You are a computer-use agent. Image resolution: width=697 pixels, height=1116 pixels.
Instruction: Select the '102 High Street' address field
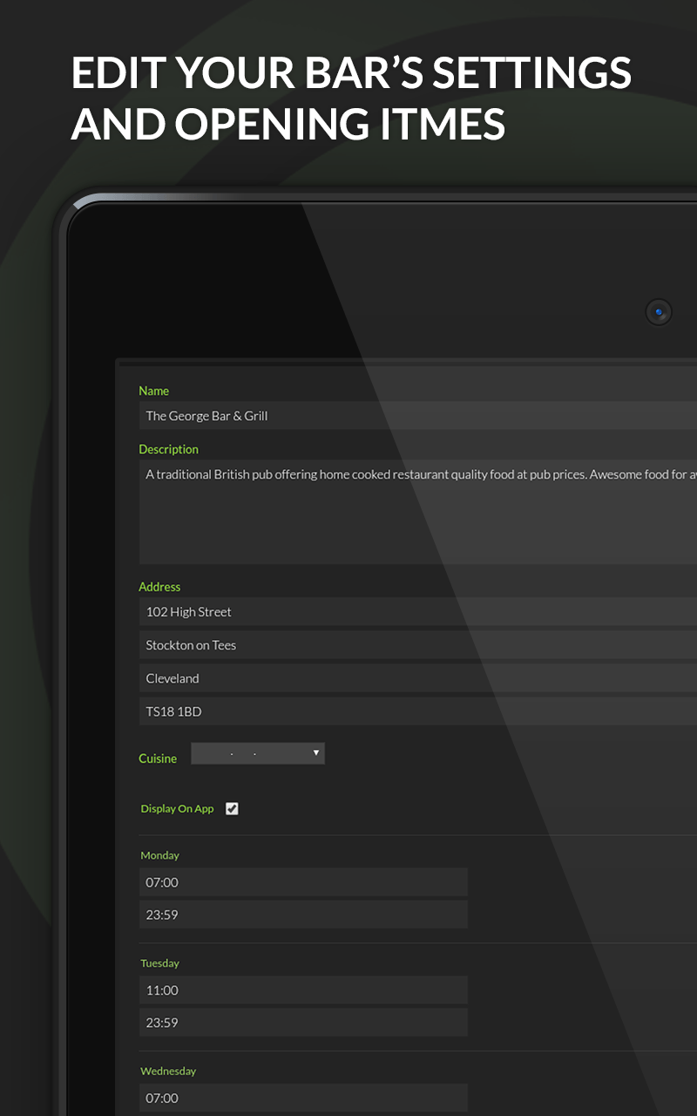418,612
